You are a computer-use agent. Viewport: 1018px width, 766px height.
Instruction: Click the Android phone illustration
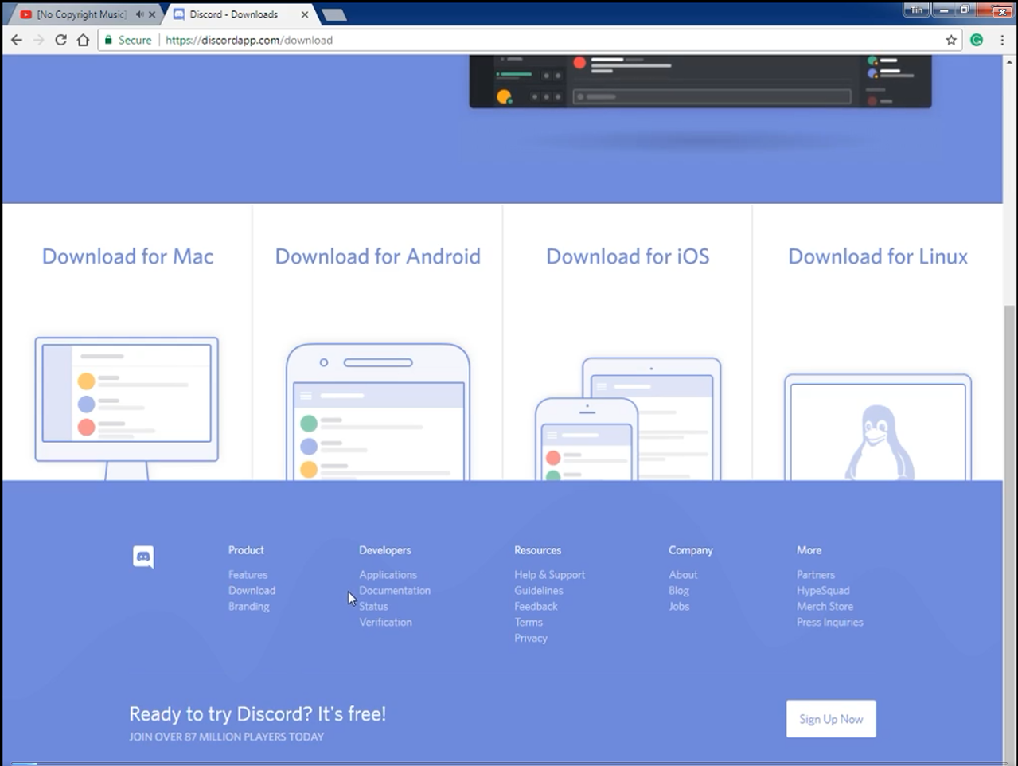click(x=378, y=412)
